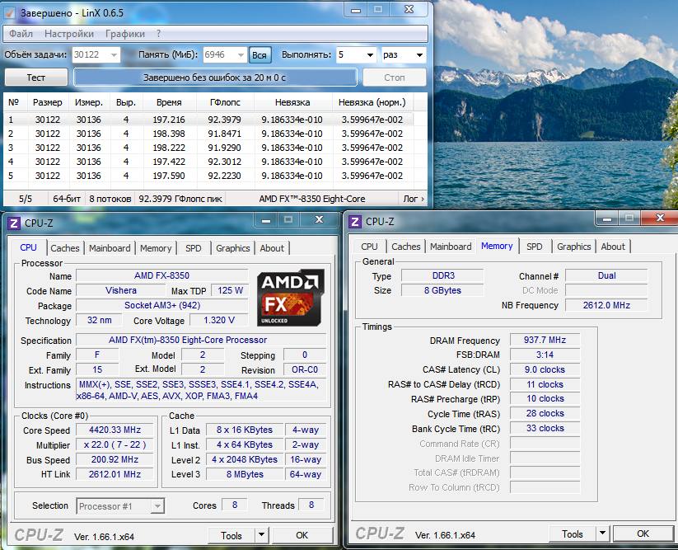Screen dimensions: 678x550
Task: Click OK button in left CPU-Z
Action: (302, 536)
